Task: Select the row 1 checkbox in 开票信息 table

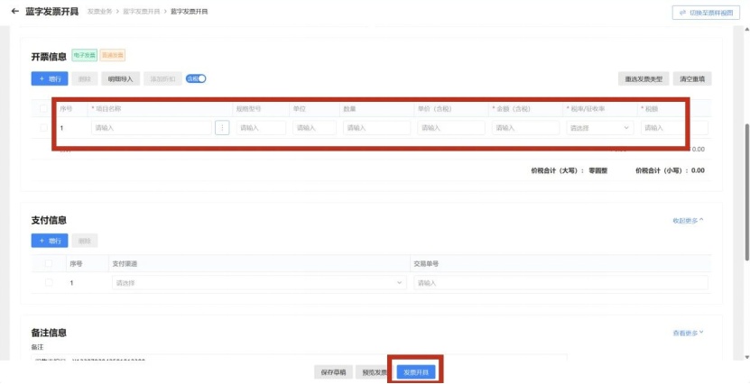Action: 44,128
